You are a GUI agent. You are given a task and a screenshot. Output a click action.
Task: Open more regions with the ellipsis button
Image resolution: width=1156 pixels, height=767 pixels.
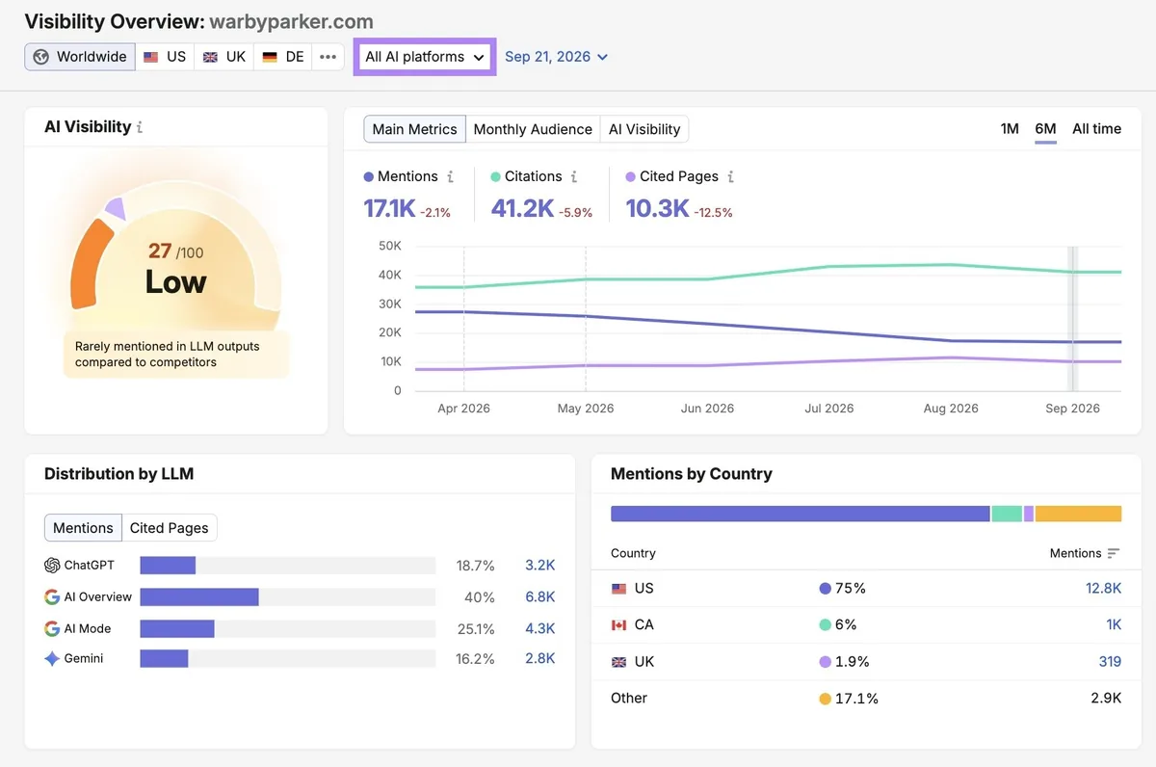click(328, 57)
